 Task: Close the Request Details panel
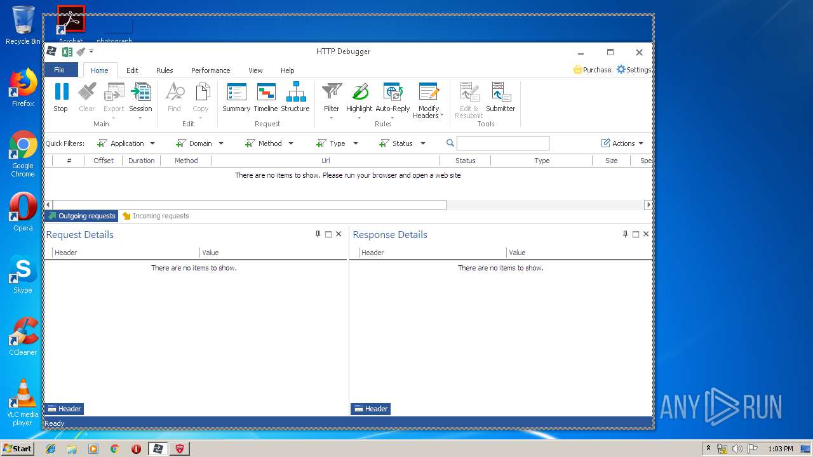pos(339,234)
